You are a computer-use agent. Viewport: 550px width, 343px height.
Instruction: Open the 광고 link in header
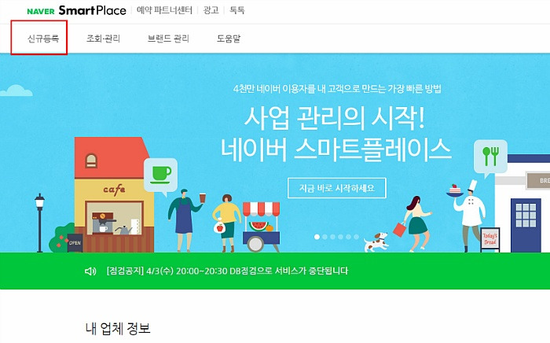tap(211, 10)
